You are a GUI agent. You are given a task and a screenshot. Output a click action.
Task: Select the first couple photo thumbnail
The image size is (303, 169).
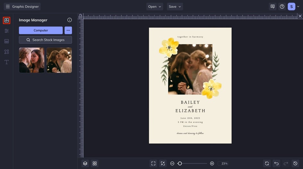[32, 60]
